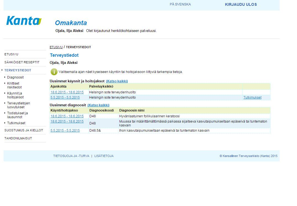Open Diagnoosit submenu item
This screenshot has width=297, height=206.
click(15, 77)
